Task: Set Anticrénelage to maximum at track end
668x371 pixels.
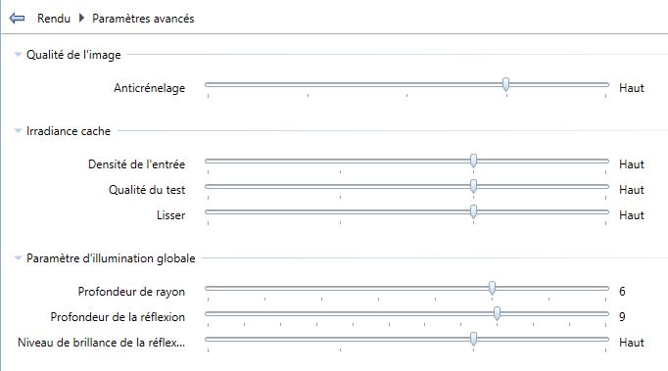Action: tap(605, 85)
